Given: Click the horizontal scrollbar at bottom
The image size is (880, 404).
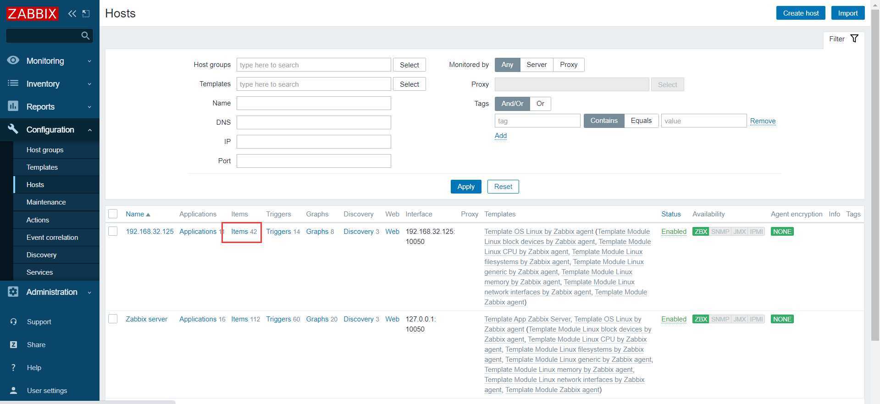Looking at the screenshot, I should point(88,402).
